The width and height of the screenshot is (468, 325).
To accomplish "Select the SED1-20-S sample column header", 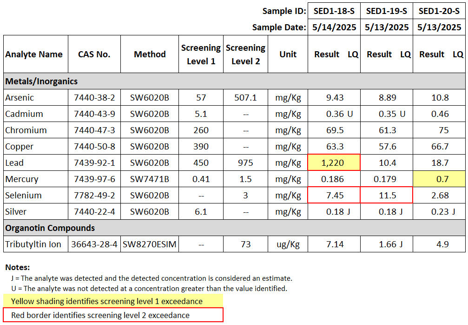I will 438,11.
